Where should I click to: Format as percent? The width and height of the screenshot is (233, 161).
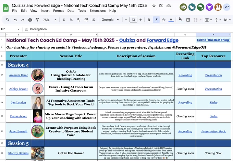coord(71,20)
